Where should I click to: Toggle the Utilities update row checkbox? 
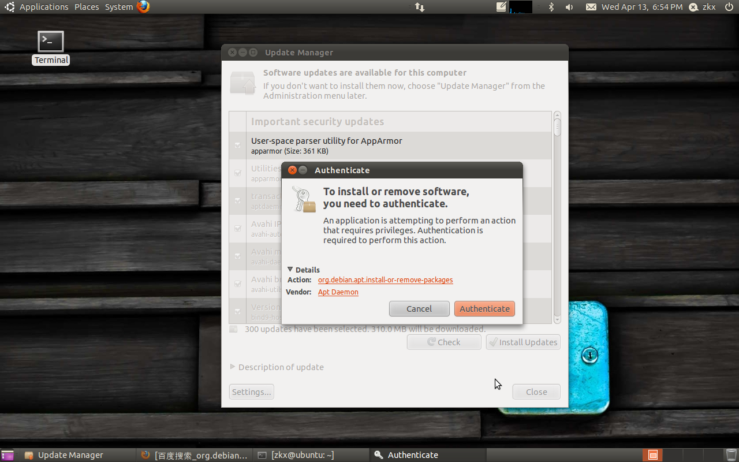(237, 173)
